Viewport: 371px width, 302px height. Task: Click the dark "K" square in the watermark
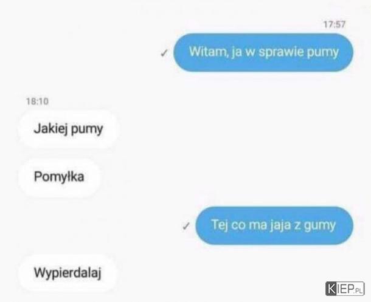(331, 289)
